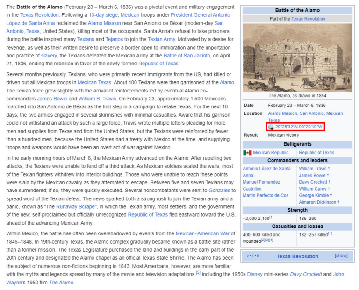
Task: Click the Mexican flag icon under Belligerents
Action: click(247, 153)
